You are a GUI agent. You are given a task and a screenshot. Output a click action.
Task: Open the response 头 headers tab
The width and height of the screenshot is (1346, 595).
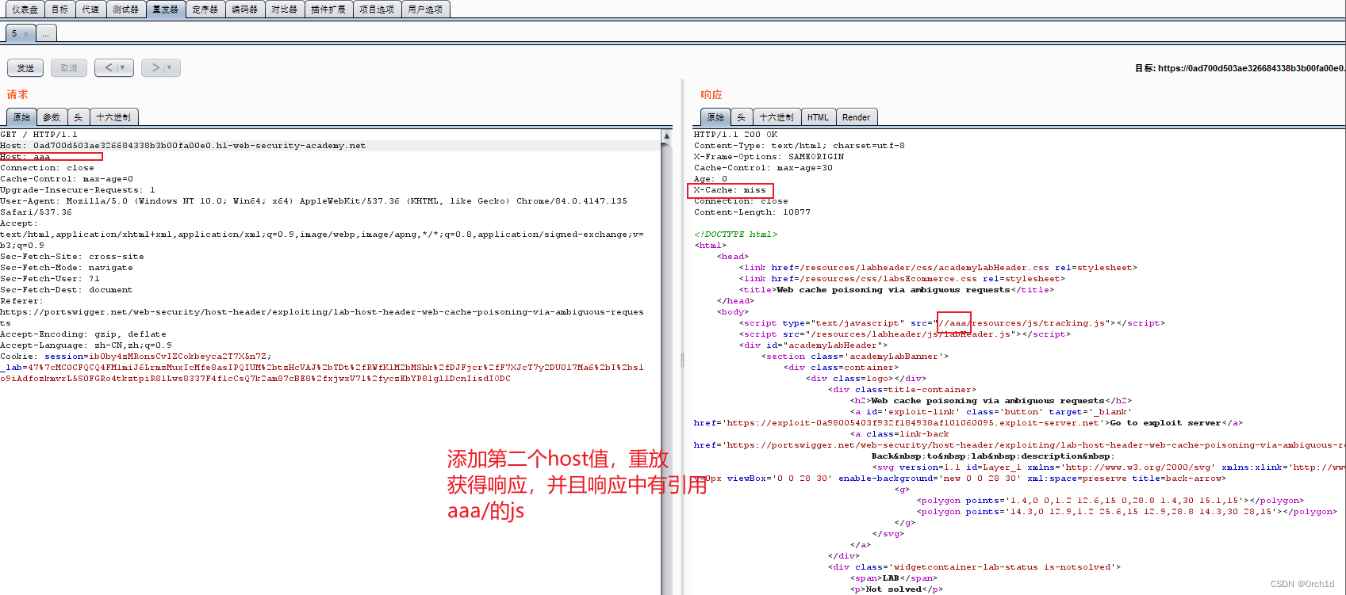point(741,117)
